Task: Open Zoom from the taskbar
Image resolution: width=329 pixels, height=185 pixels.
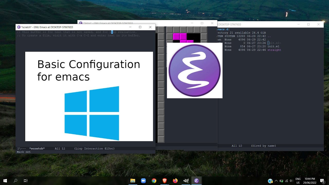Action: [143, 181]
